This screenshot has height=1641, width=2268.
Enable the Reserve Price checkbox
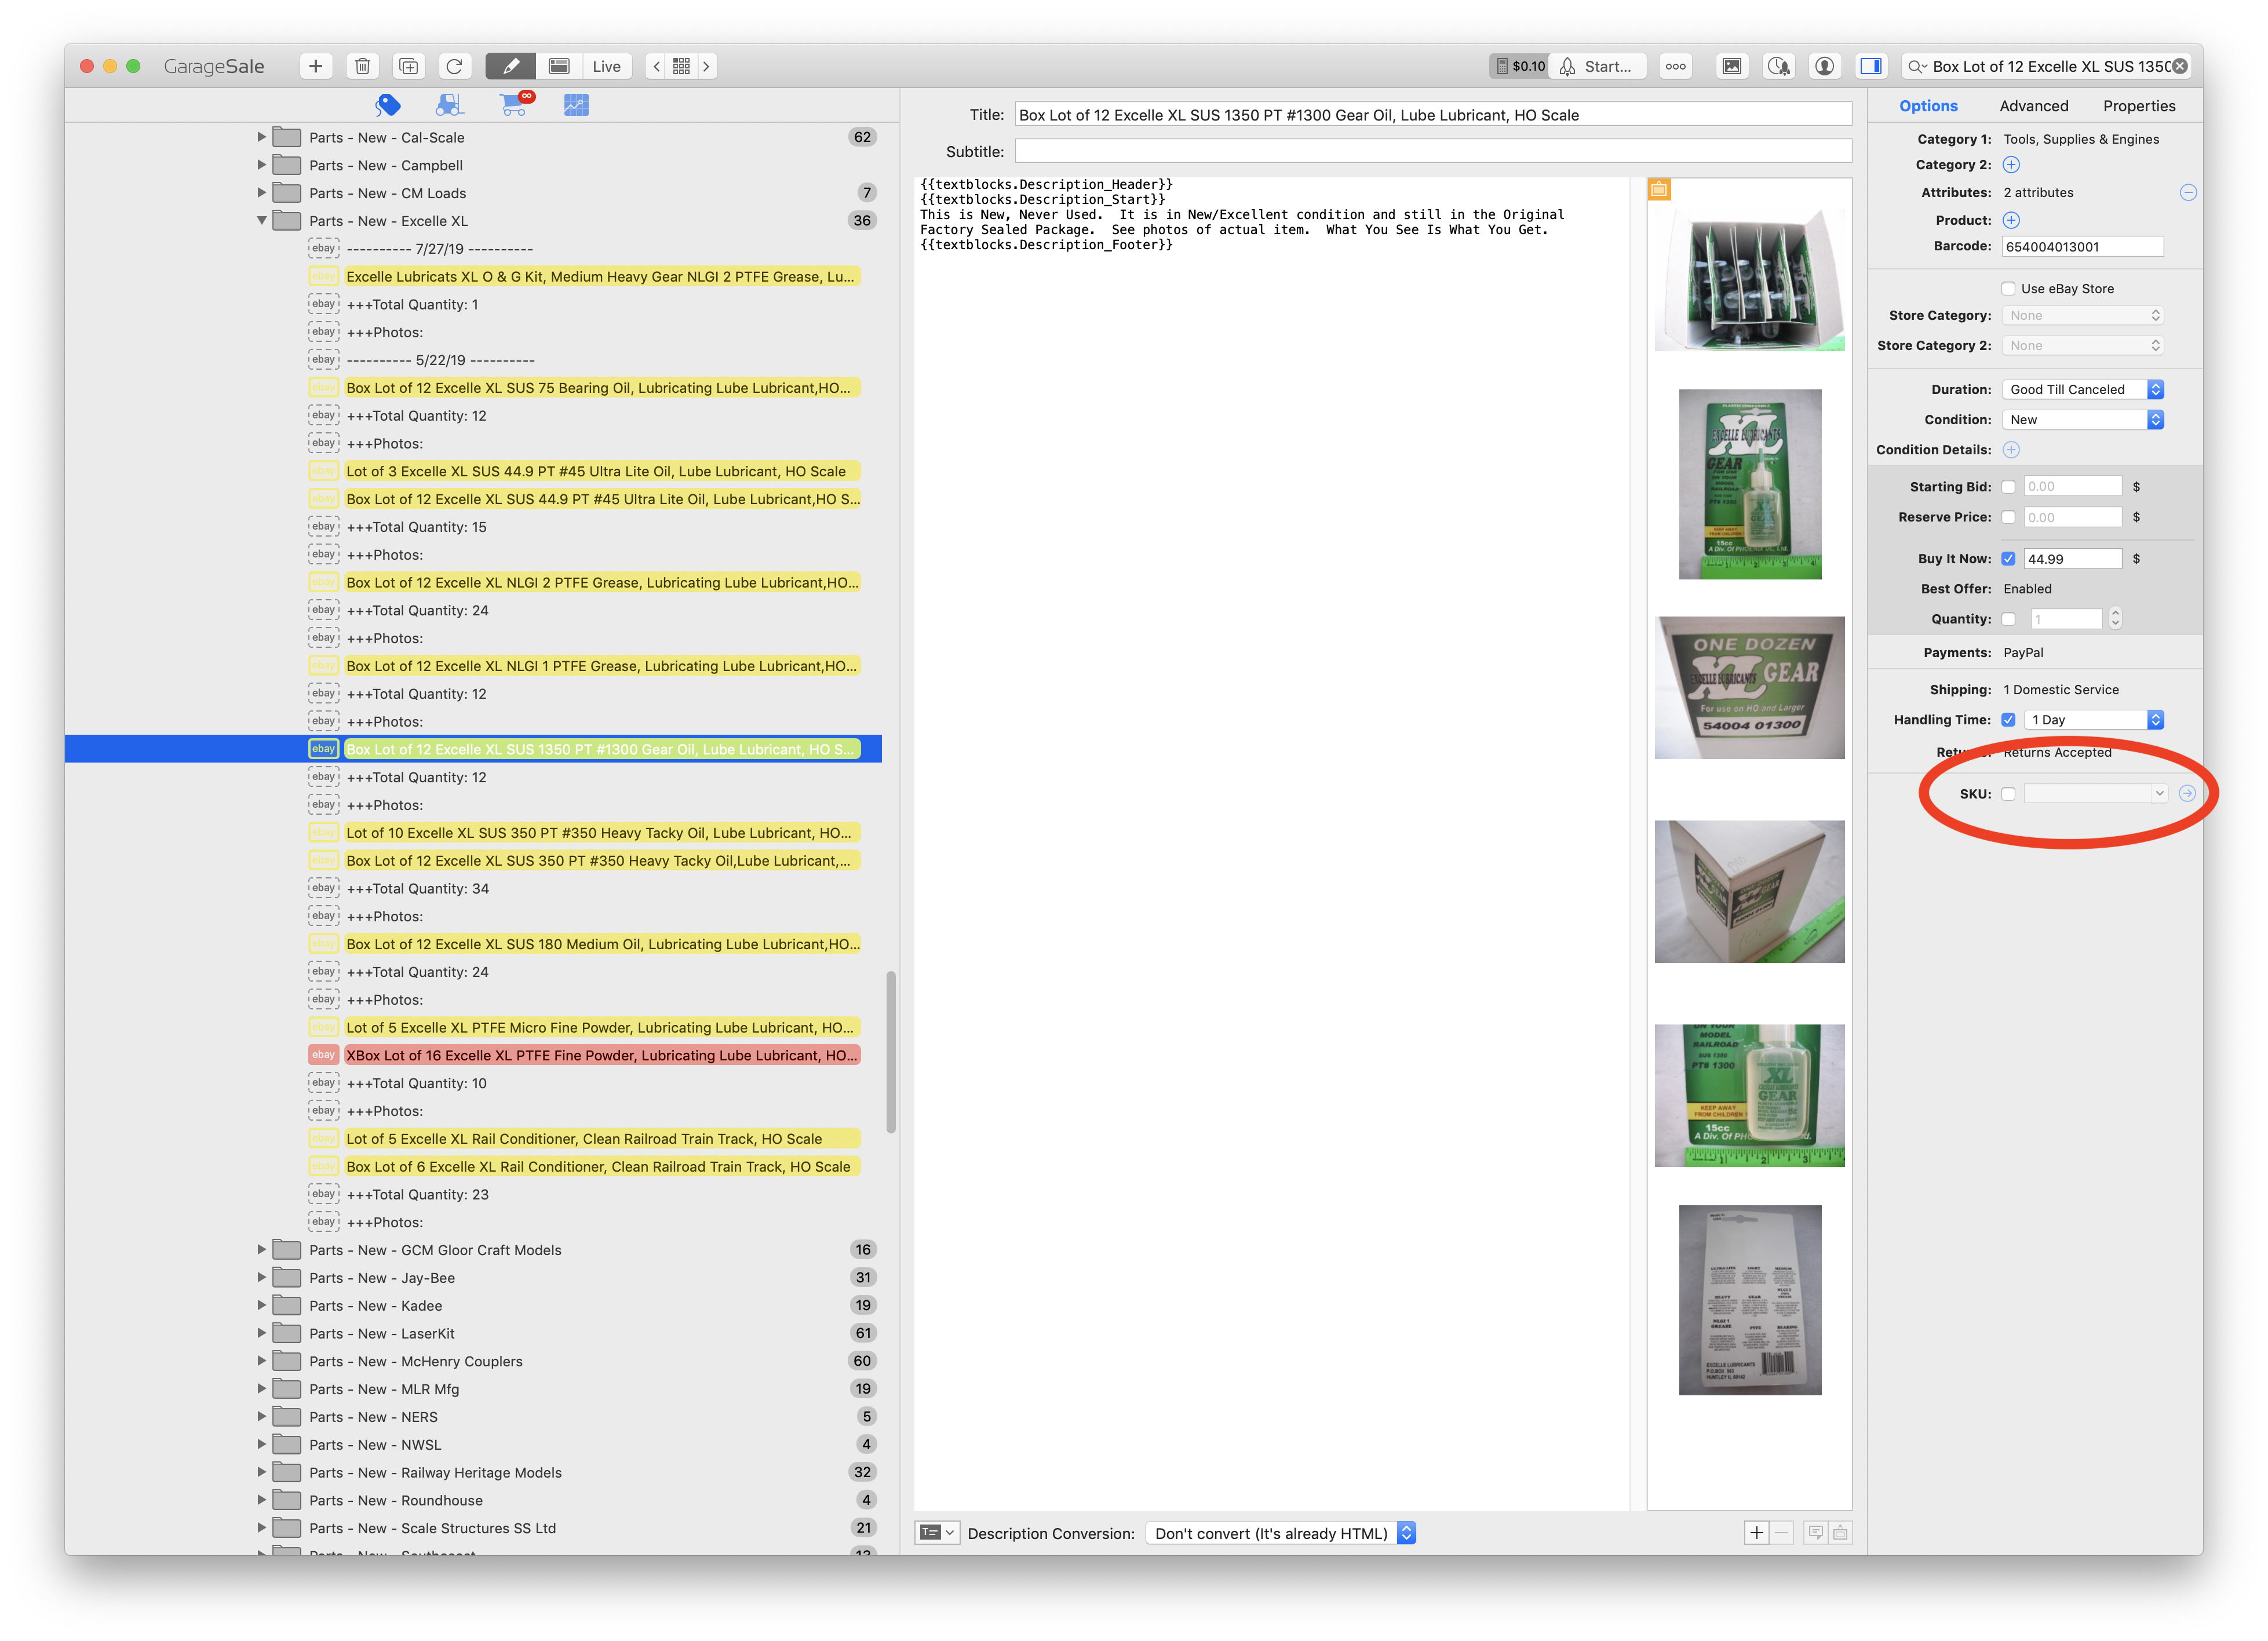2008,517
